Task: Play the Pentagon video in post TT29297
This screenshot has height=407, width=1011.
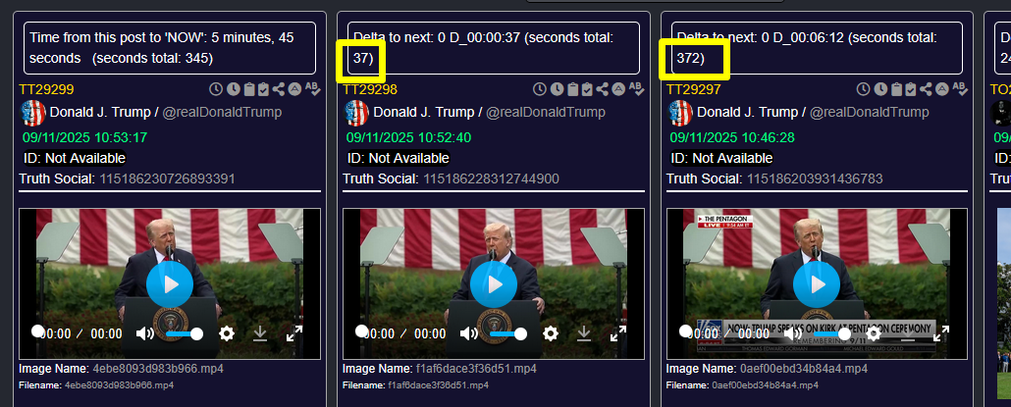Action: coord(817,284)
